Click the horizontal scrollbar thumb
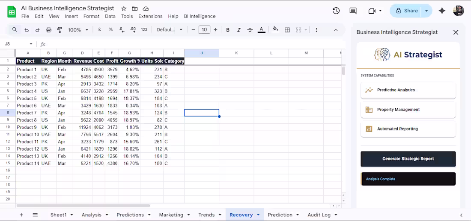 (83, 206)
